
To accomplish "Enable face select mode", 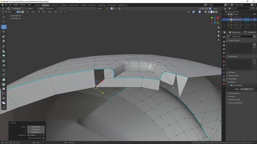I will click(x=23, y=12).
